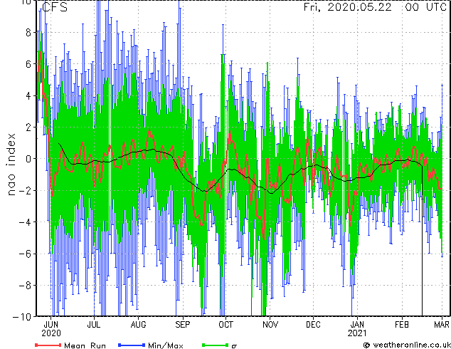Click the y-axis value −2
Image resolution: width=451 pixels, height=349 pixels.
tap(25, 190)
